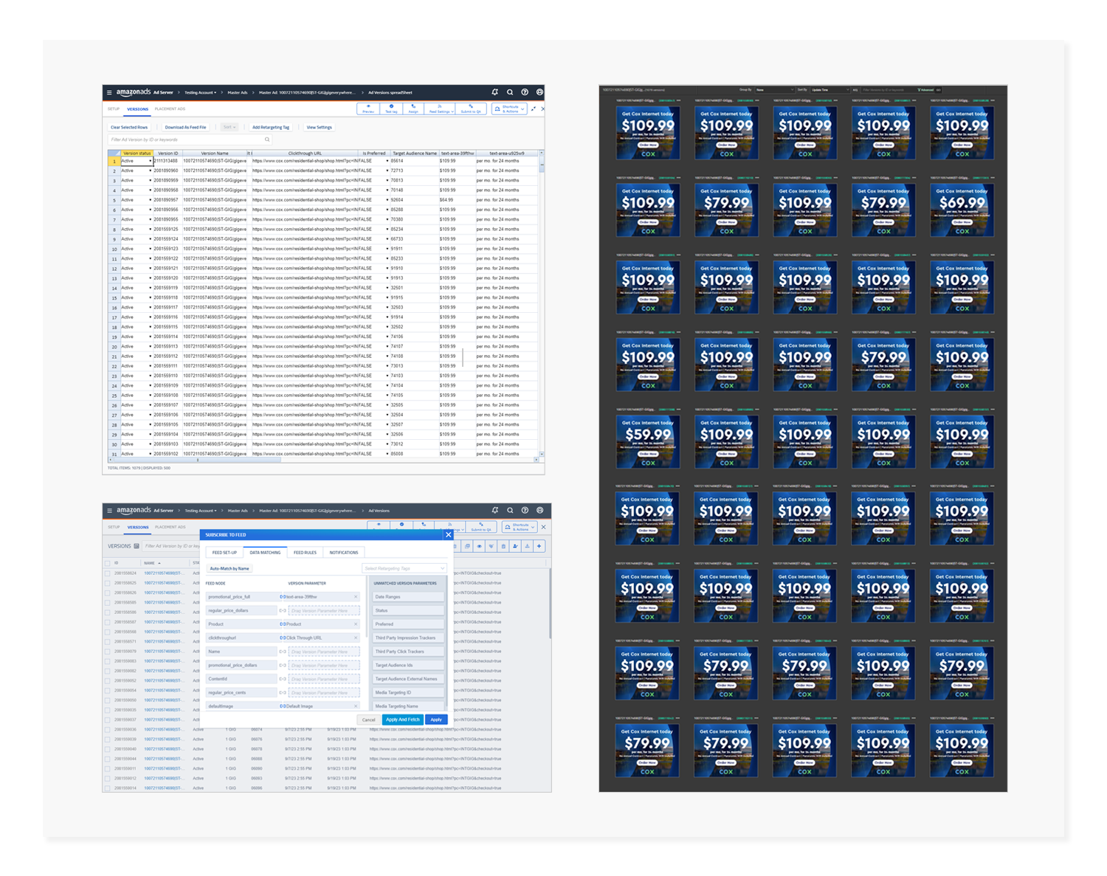This screenshot has height=876, width=1107.
Task: Select checkbox for version 2081558571
Action: [108, 641]
